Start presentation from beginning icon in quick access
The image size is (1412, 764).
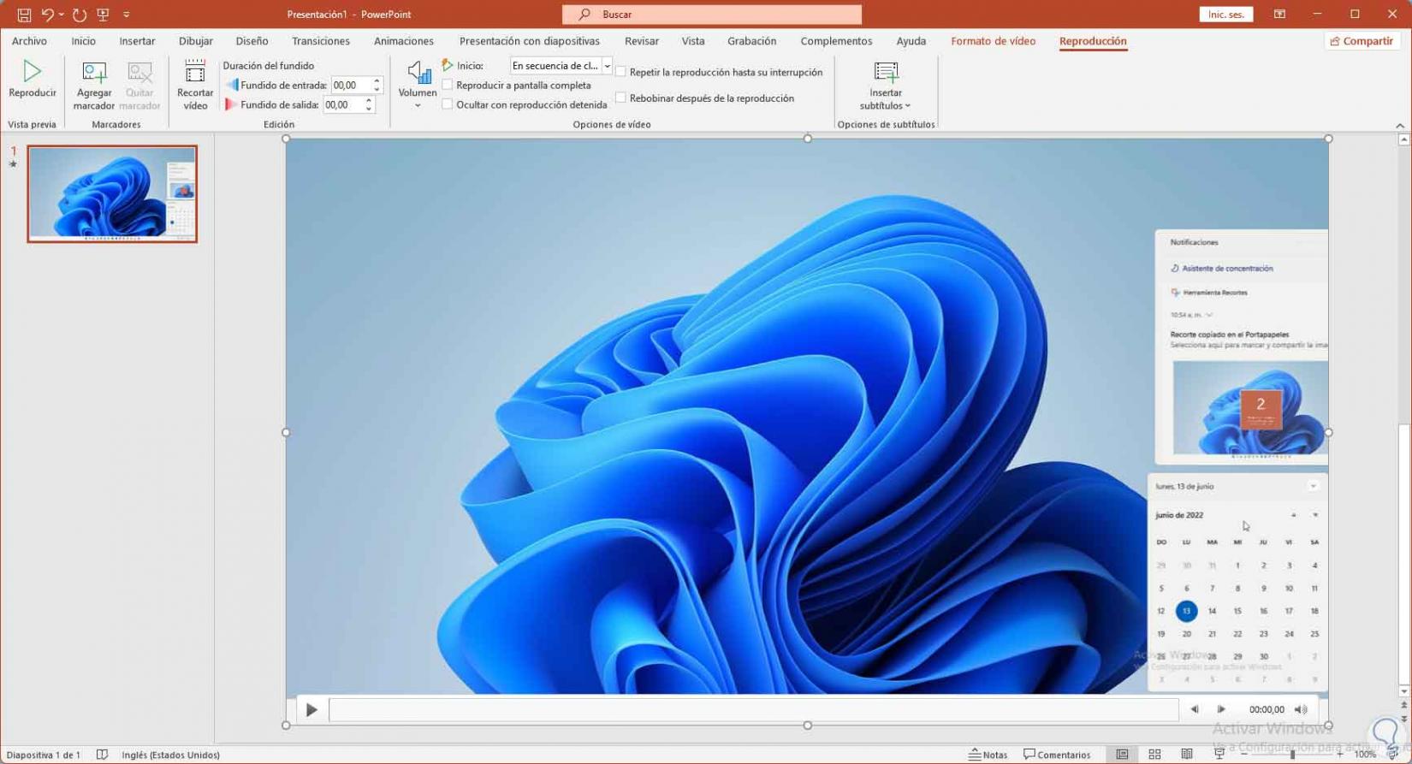click(103, 15)
